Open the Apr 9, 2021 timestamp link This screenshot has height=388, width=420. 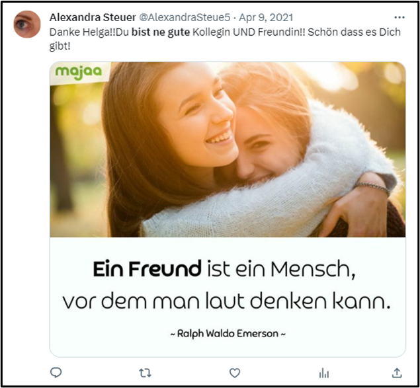266,17
